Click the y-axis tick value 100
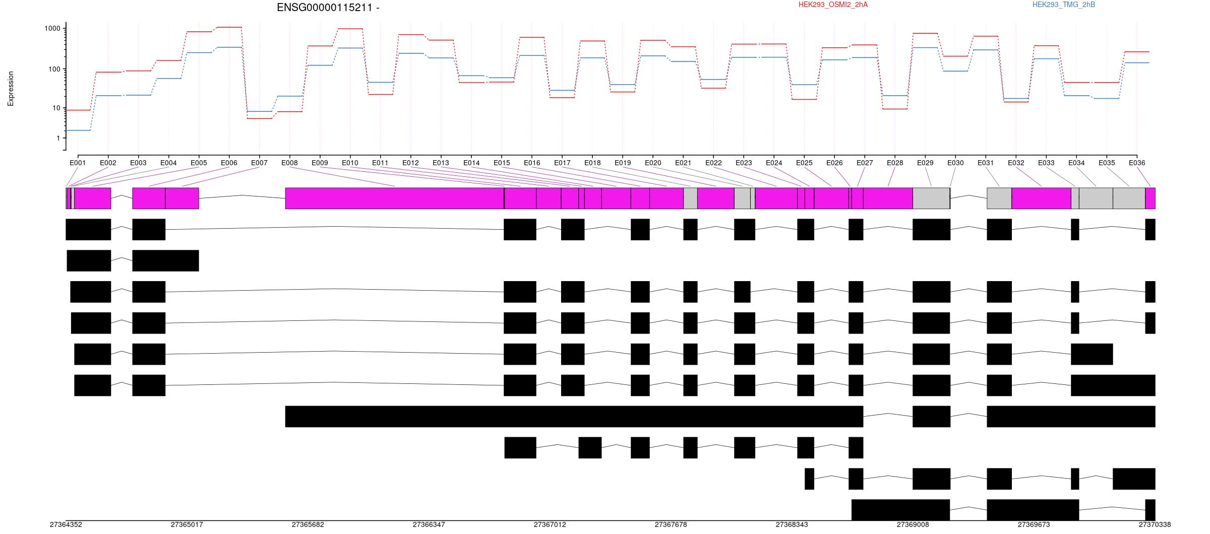This screenshot has height=534, width=1210. tap(54, 69)
